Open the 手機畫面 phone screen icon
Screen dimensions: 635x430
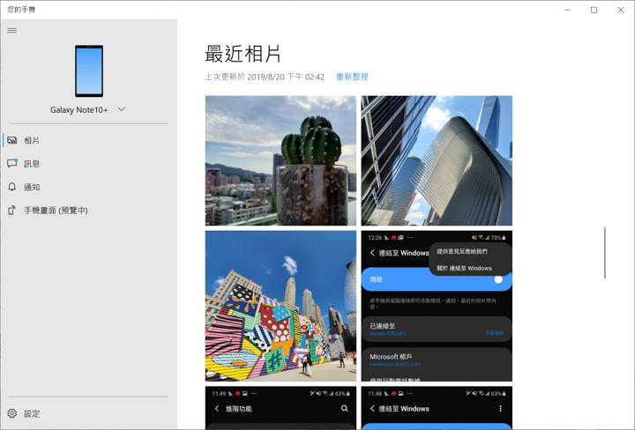pos(12,210)
